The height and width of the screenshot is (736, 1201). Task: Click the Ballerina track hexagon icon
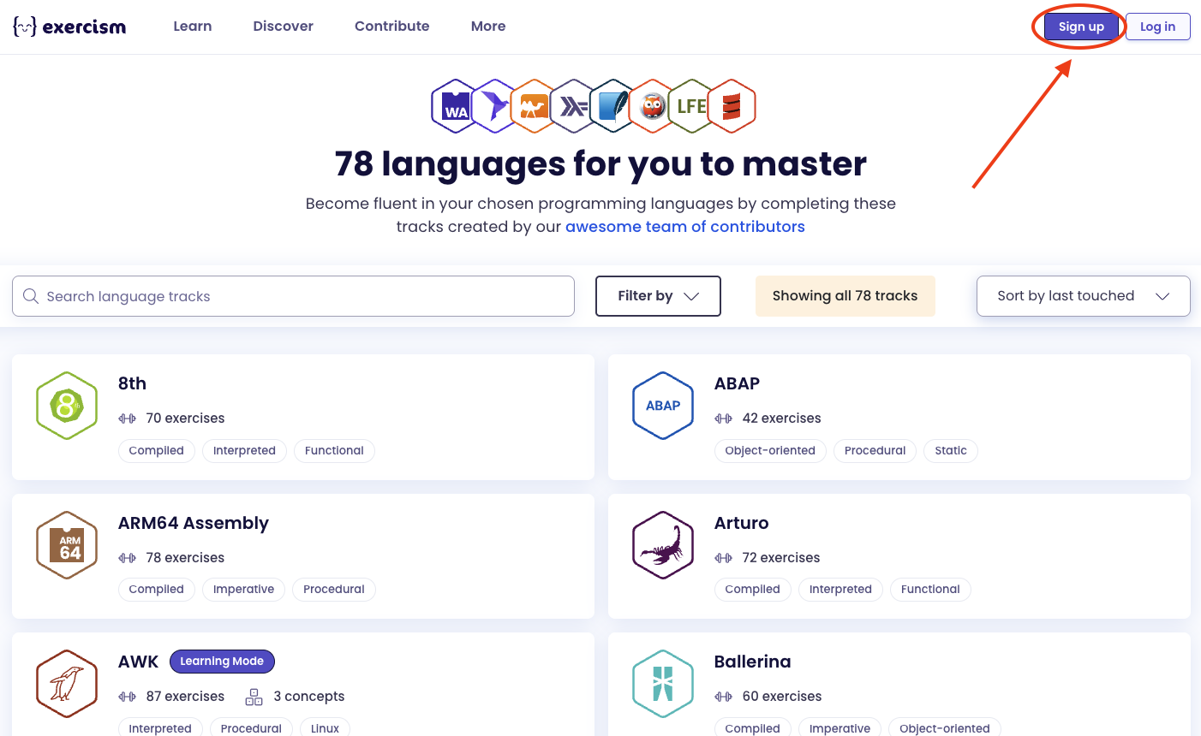point(663,684)
